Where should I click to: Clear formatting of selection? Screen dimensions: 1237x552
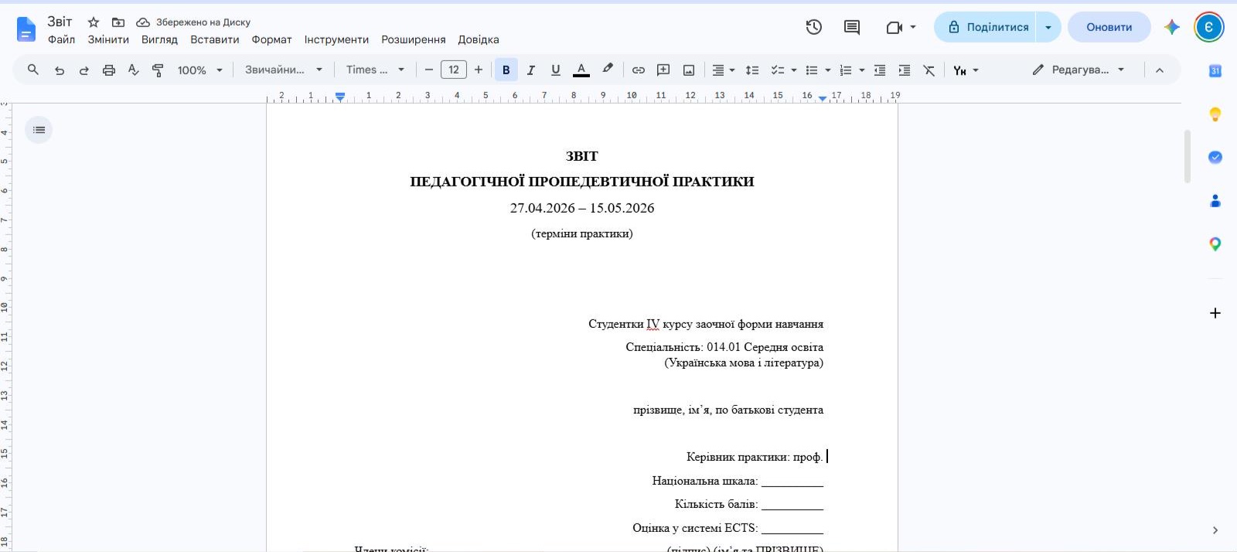(x=929, y=70)
